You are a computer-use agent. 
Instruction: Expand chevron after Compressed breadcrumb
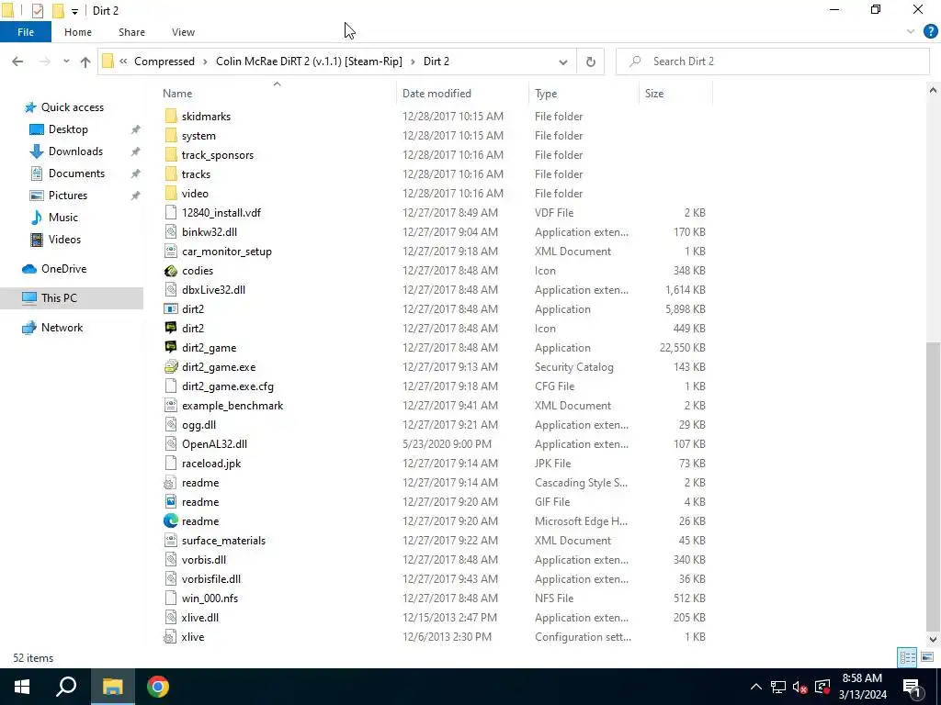coord(205,62)
